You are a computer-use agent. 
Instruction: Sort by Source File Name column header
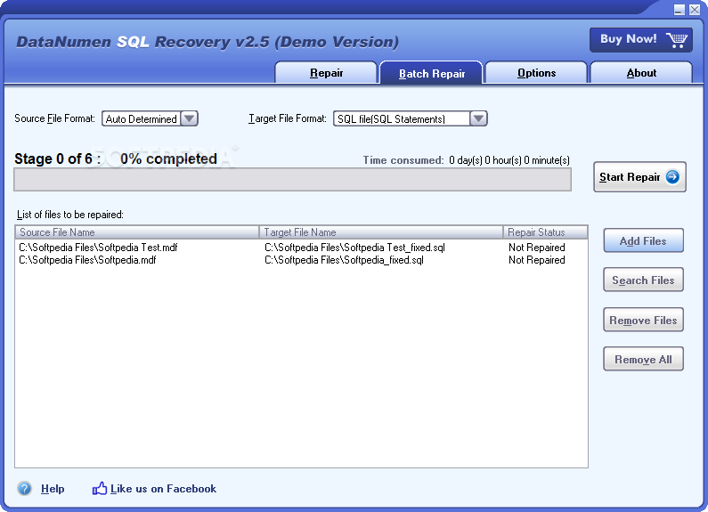137,232
